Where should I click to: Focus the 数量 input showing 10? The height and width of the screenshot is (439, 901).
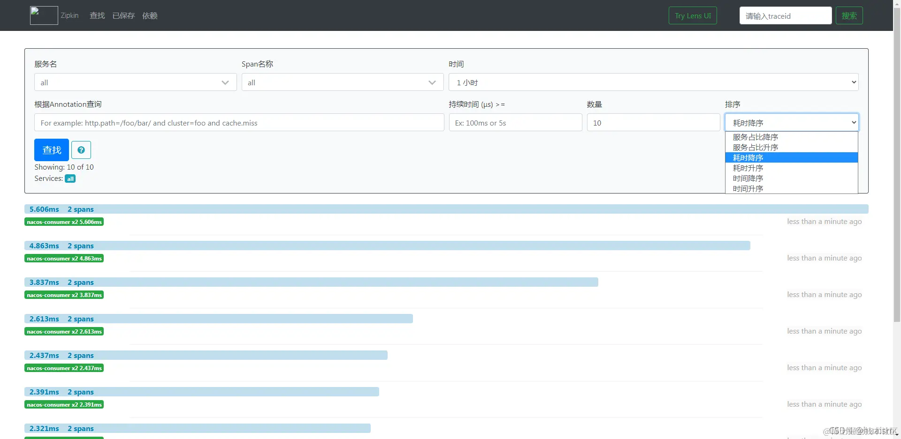[654, 122]
